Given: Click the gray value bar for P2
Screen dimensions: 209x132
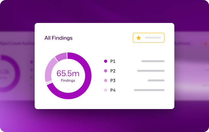Looking at the screenshot, I should (x=151, y=71).
